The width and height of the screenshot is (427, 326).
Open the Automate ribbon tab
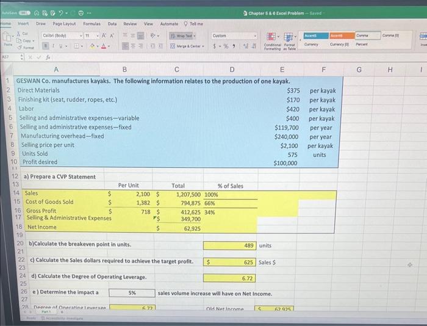tap(169, 24)
